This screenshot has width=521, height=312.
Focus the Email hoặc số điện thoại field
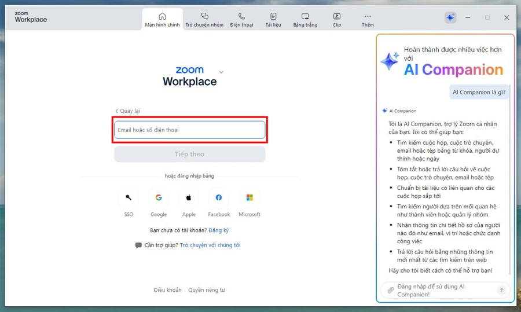pyautogui.click(x=189, y=130)
